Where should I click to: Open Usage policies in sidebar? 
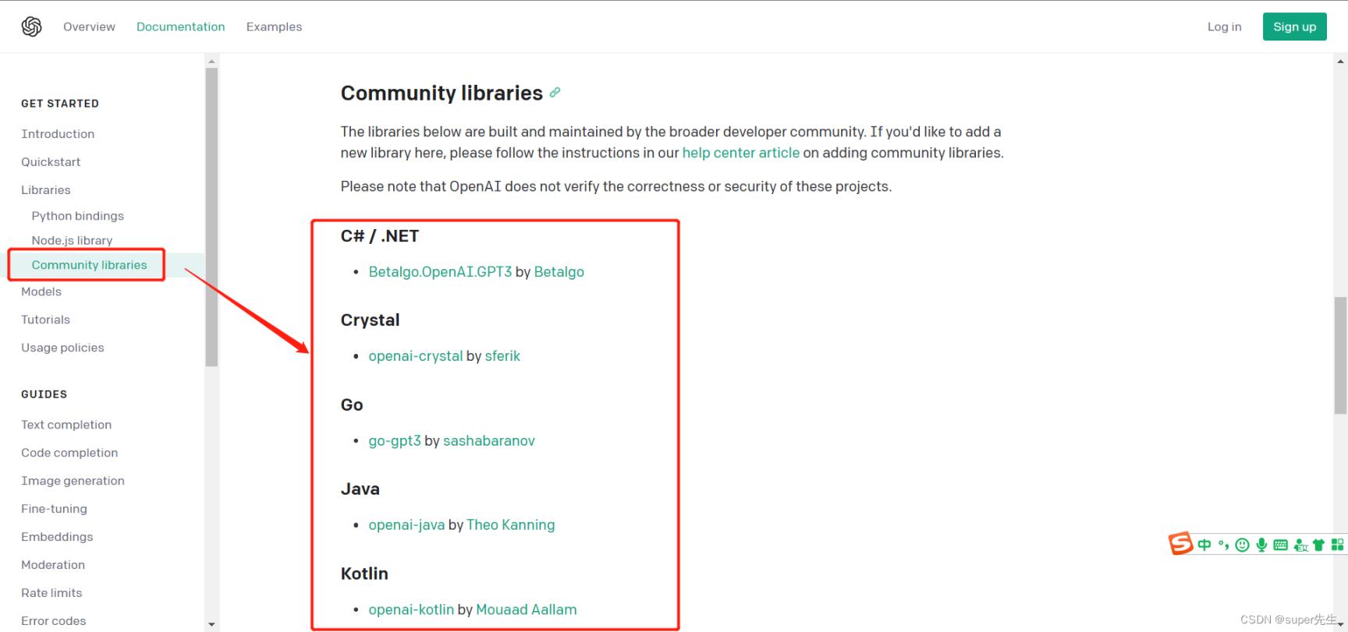point(62,348)
